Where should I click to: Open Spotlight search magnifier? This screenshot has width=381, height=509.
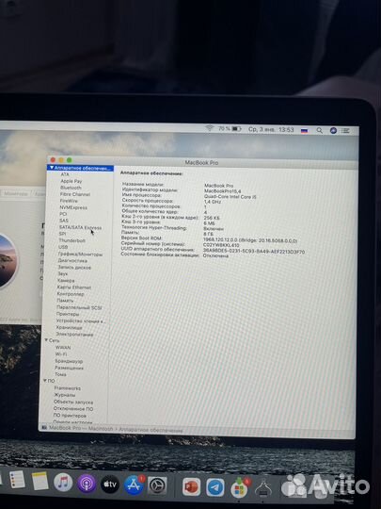320,130
